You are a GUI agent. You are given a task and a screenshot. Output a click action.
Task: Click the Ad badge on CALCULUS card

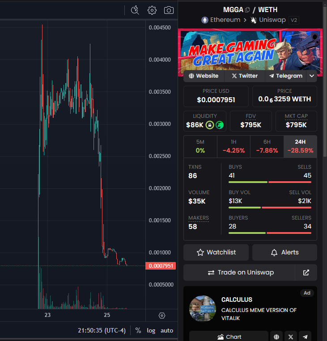(307, 293)
